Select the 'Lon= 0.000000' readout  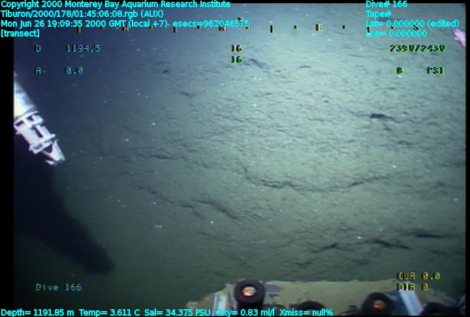pyautogui.click(x=396, y=33)
